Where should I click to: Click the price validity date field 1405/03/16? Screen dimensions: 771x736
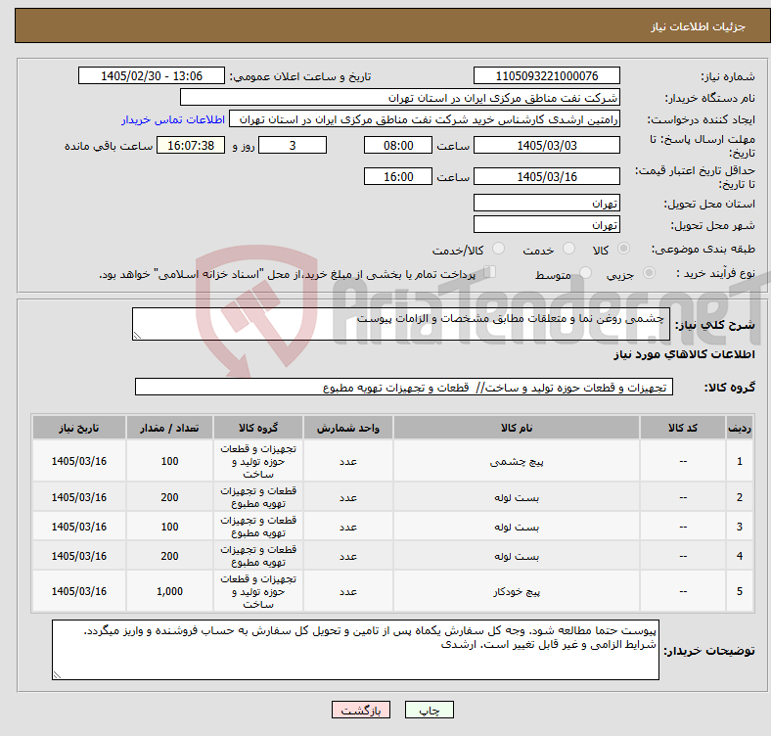(546, 176)
